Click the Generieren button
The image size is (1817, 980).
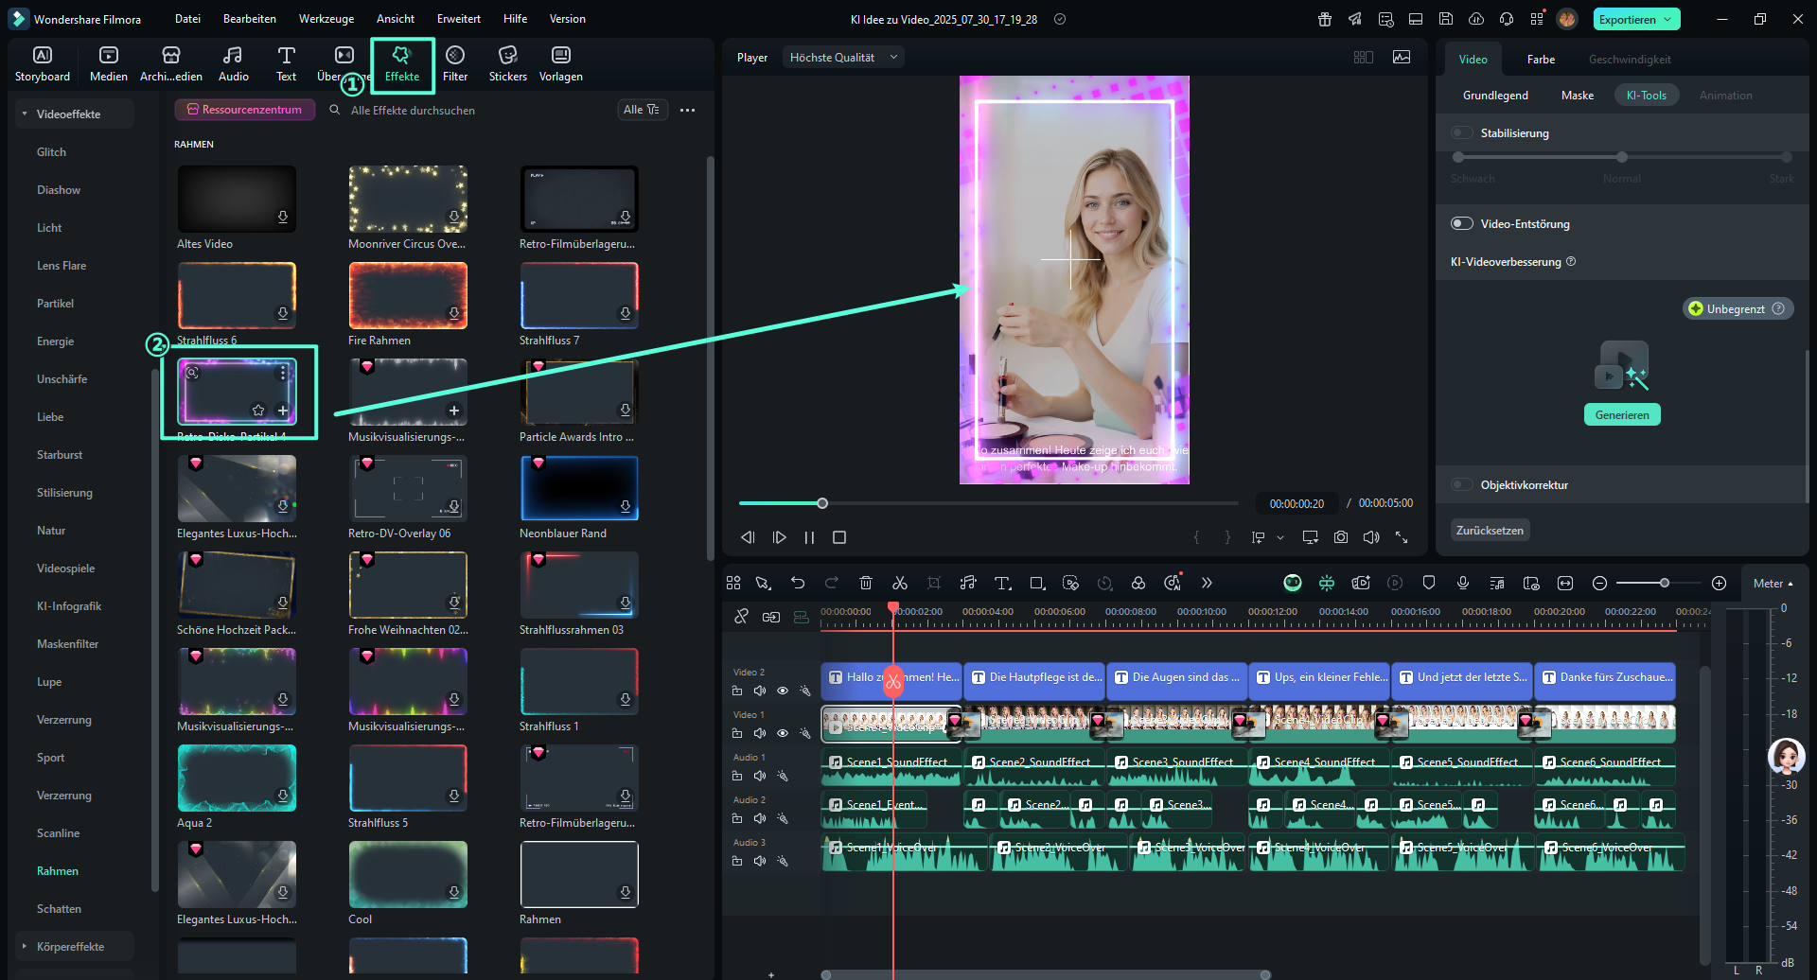click(1622, 414)
